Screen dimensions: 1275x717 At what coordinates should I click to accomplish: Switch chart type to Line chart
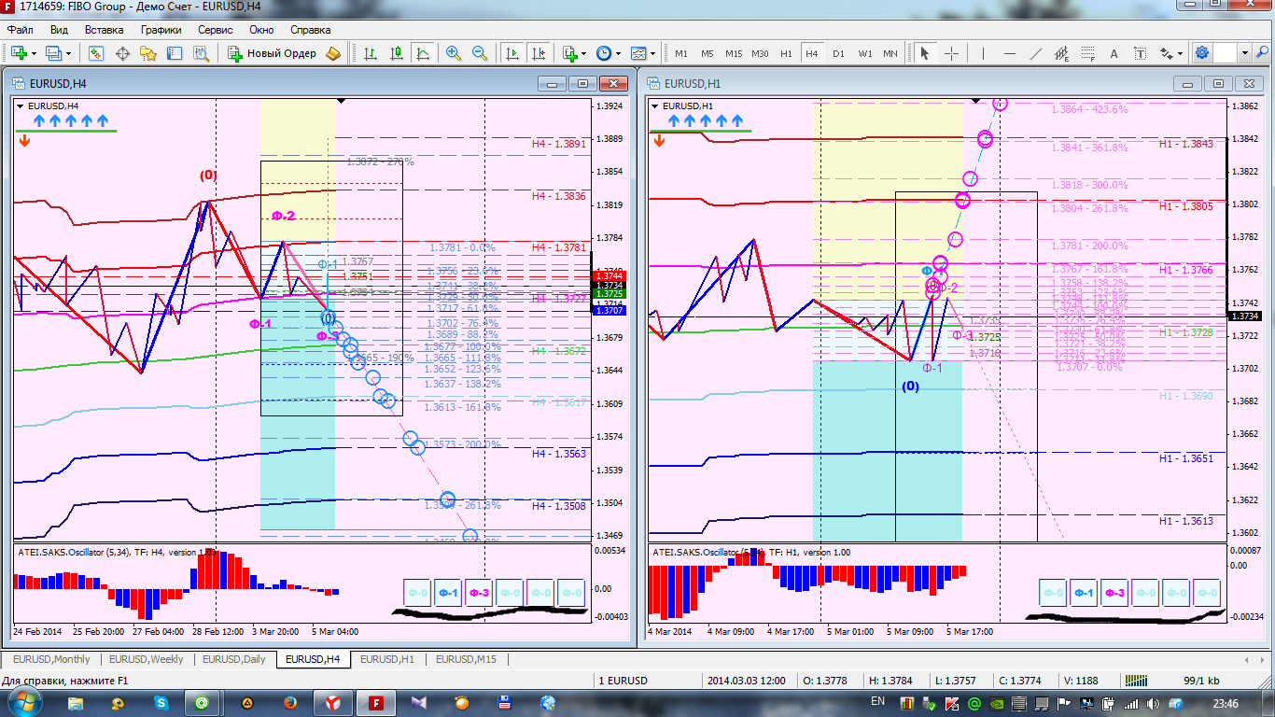[x=423, y=53]
